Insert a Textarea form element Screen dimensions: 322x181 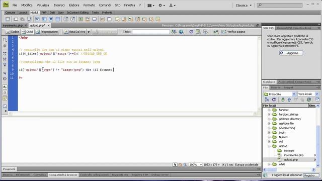tap(29, 19)
